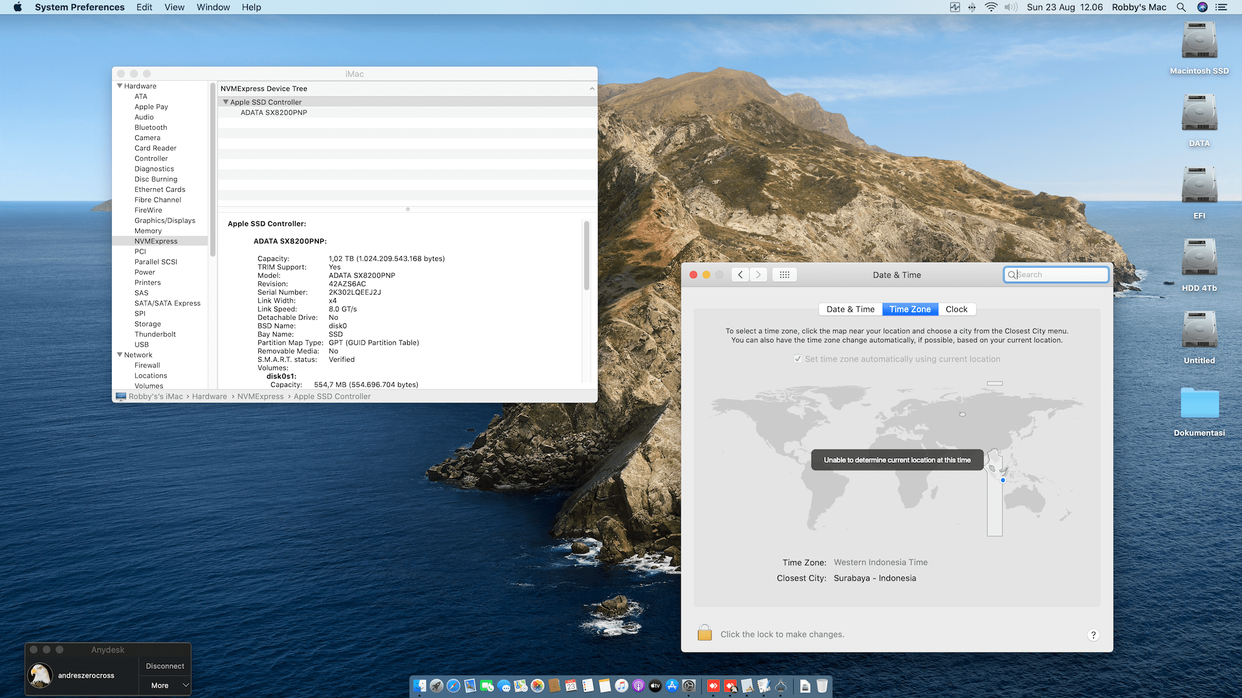Focus the System Preferences search field

tap(1056, 275)
